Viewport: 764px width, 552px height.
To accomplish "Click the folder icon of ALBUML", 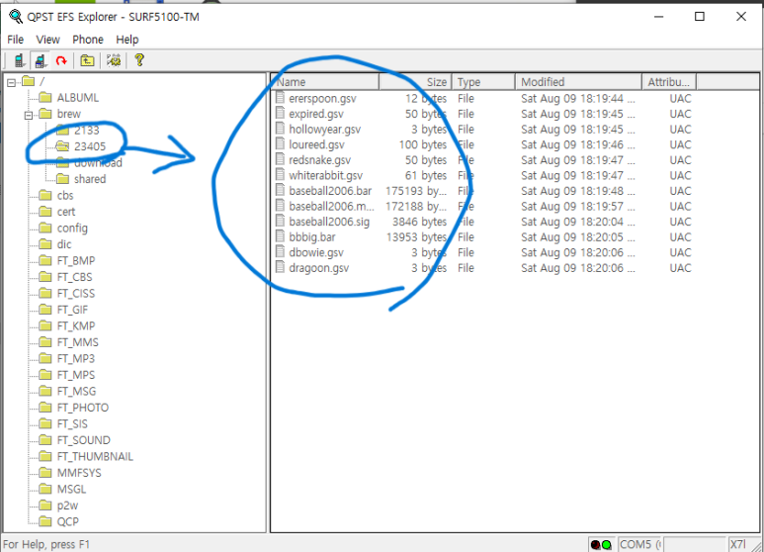I will point(45,97).
